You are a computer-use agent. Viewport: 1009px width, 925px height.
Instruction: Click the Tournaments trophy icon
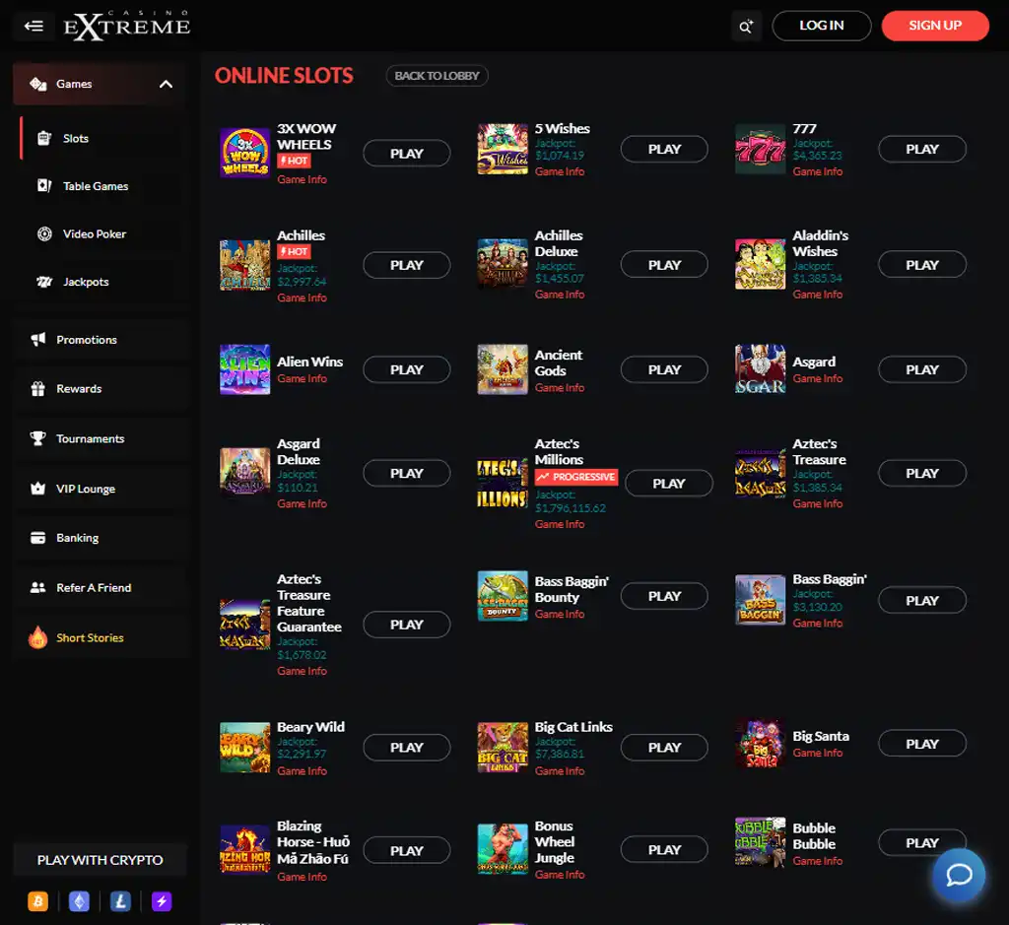pos(38,438)
